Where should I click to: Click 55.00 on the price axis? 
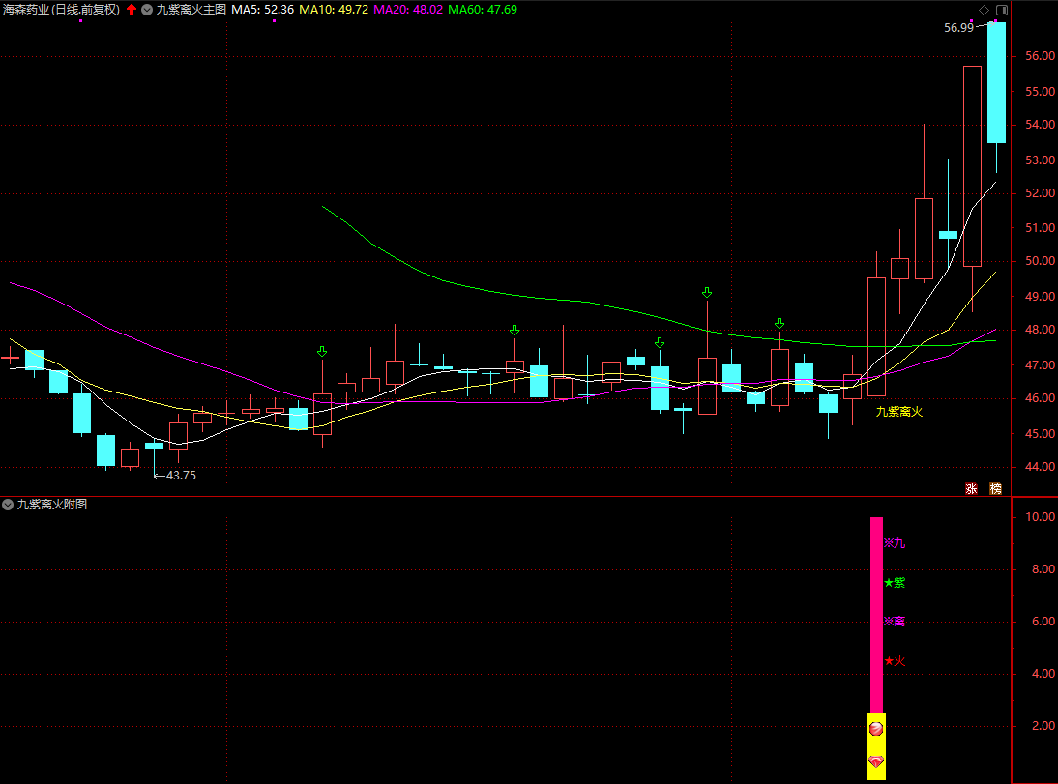tap(1040, 91)
